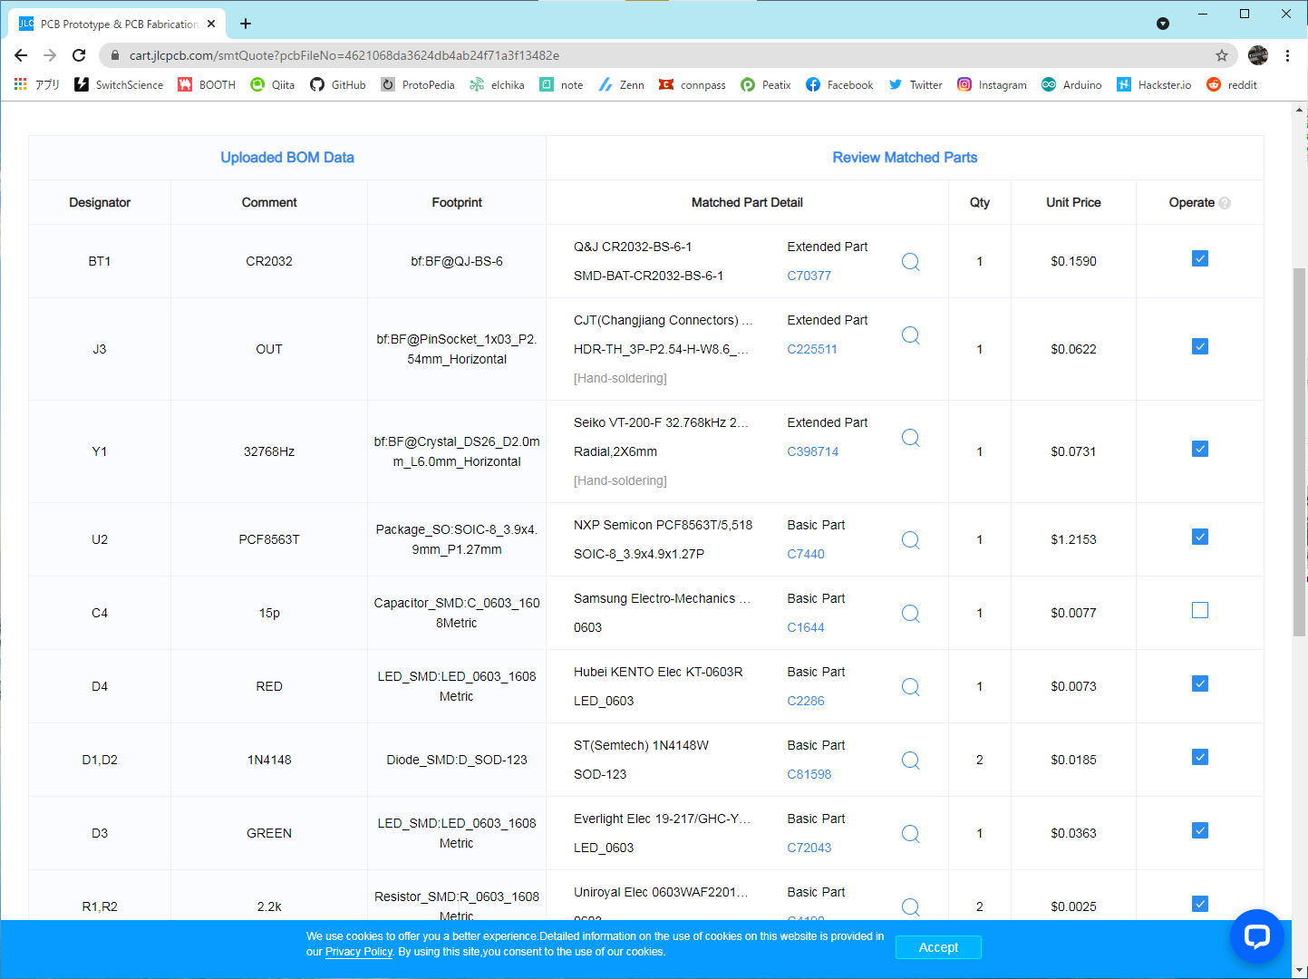Viewport: 1308px width, 979px height.
Task: Uncheck the J3 OUT part checkbox
Action: coord(1200,346)
